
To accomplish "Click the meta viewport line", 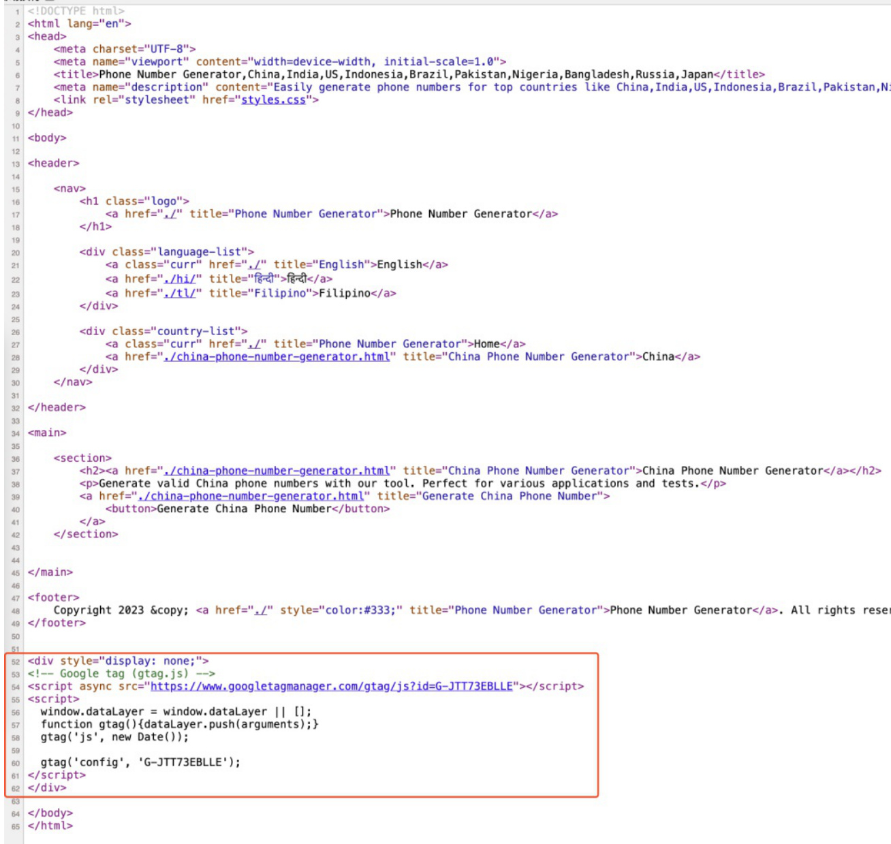I will coord(280,62).
